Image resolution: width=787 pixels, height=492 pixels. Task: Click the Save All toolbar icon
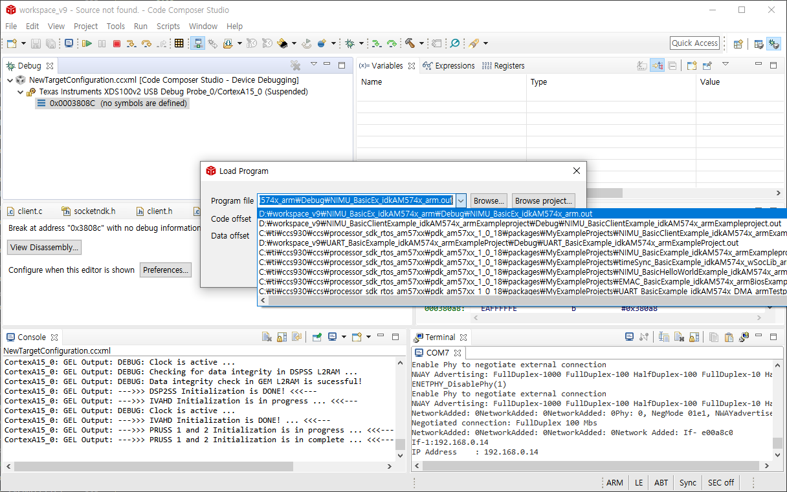pos(50,43)
